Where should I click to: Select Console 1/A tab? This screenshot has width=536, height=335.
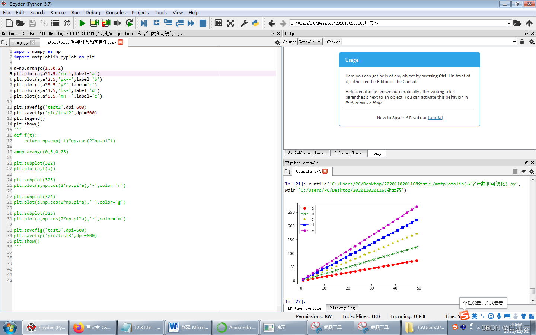[308, 171]
